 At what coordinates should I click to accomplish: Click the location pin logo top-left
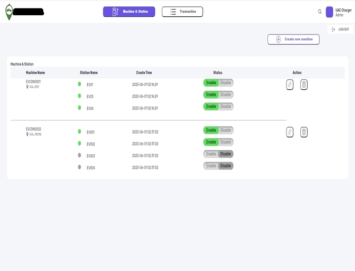[x=8, y=13]
